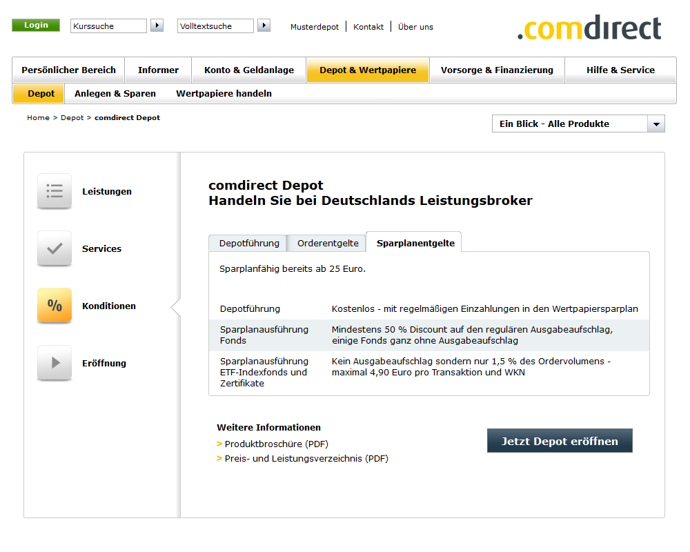Open the Konditionen sidebar section
This screenshot has height=552, width=690.
pos(109,306)
